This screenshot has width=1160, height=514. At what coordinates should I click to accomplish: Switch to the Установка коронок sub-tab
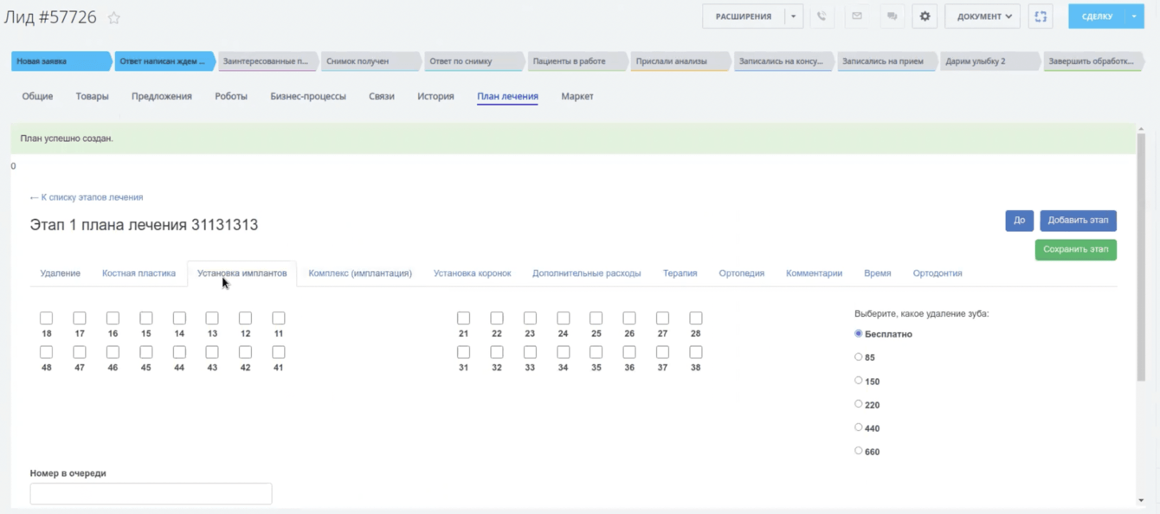472,273
